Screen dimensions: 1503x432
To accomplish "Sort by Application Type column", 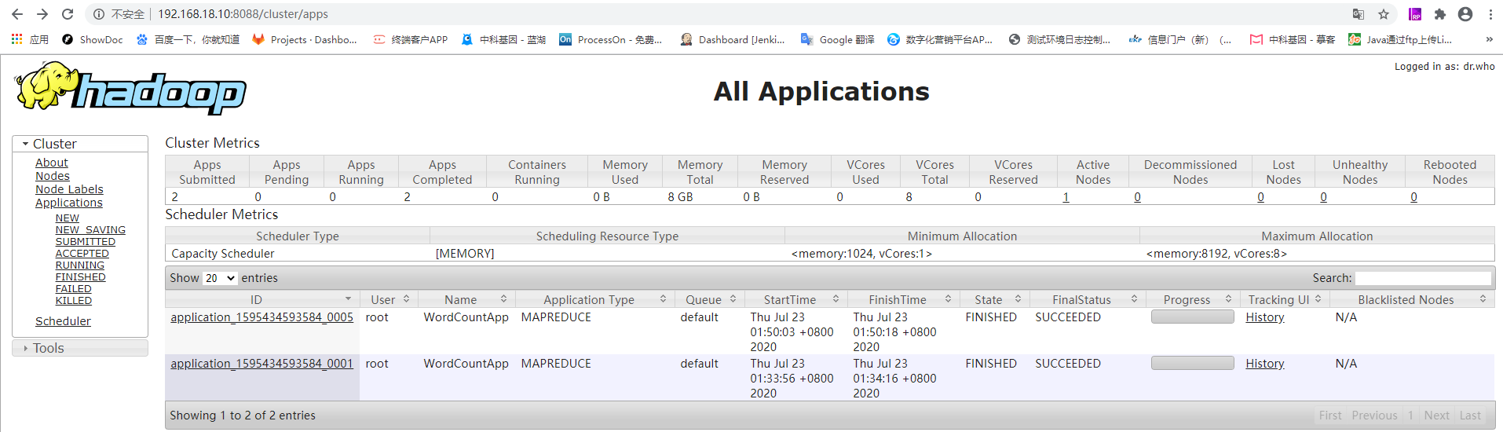I will pyautogui.click(x=595, y=299).
